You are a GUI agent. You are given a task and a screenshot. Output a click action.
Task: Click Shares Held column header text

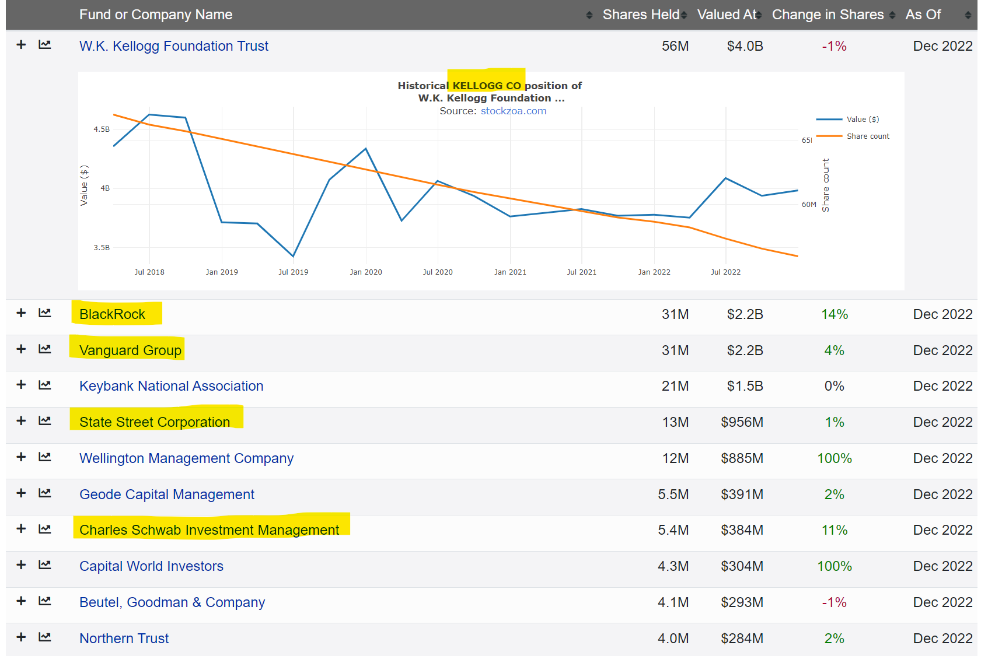[641, 15]
